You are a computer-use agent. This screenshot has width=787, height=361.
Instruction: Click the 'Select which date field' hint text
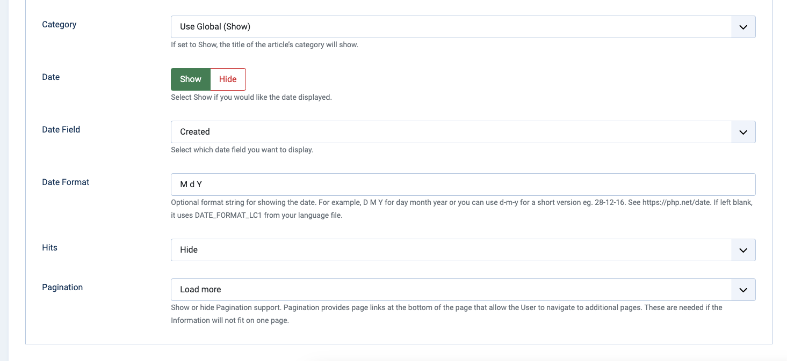coord(242,150)
